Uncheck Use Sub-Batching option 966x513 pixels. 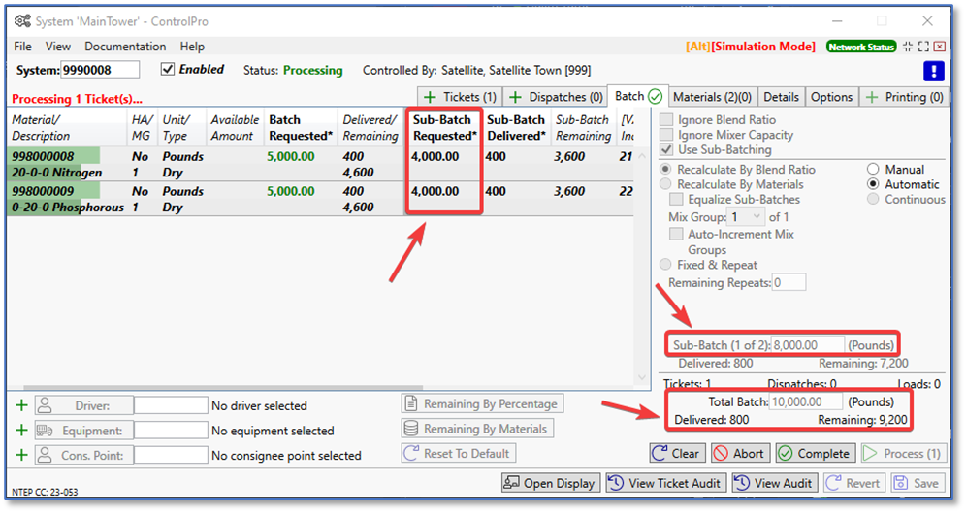coord(666,149)
